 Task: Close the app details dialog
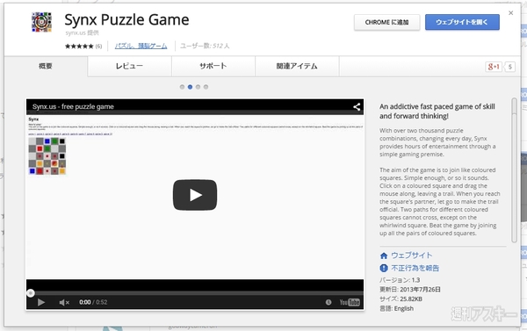511,13
